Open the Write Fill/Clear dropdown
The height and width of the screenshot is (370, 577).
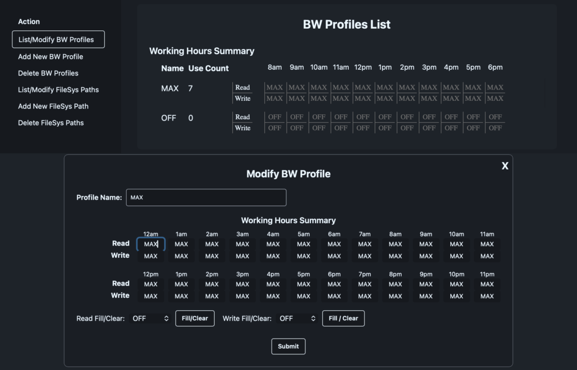pos(297,319)
